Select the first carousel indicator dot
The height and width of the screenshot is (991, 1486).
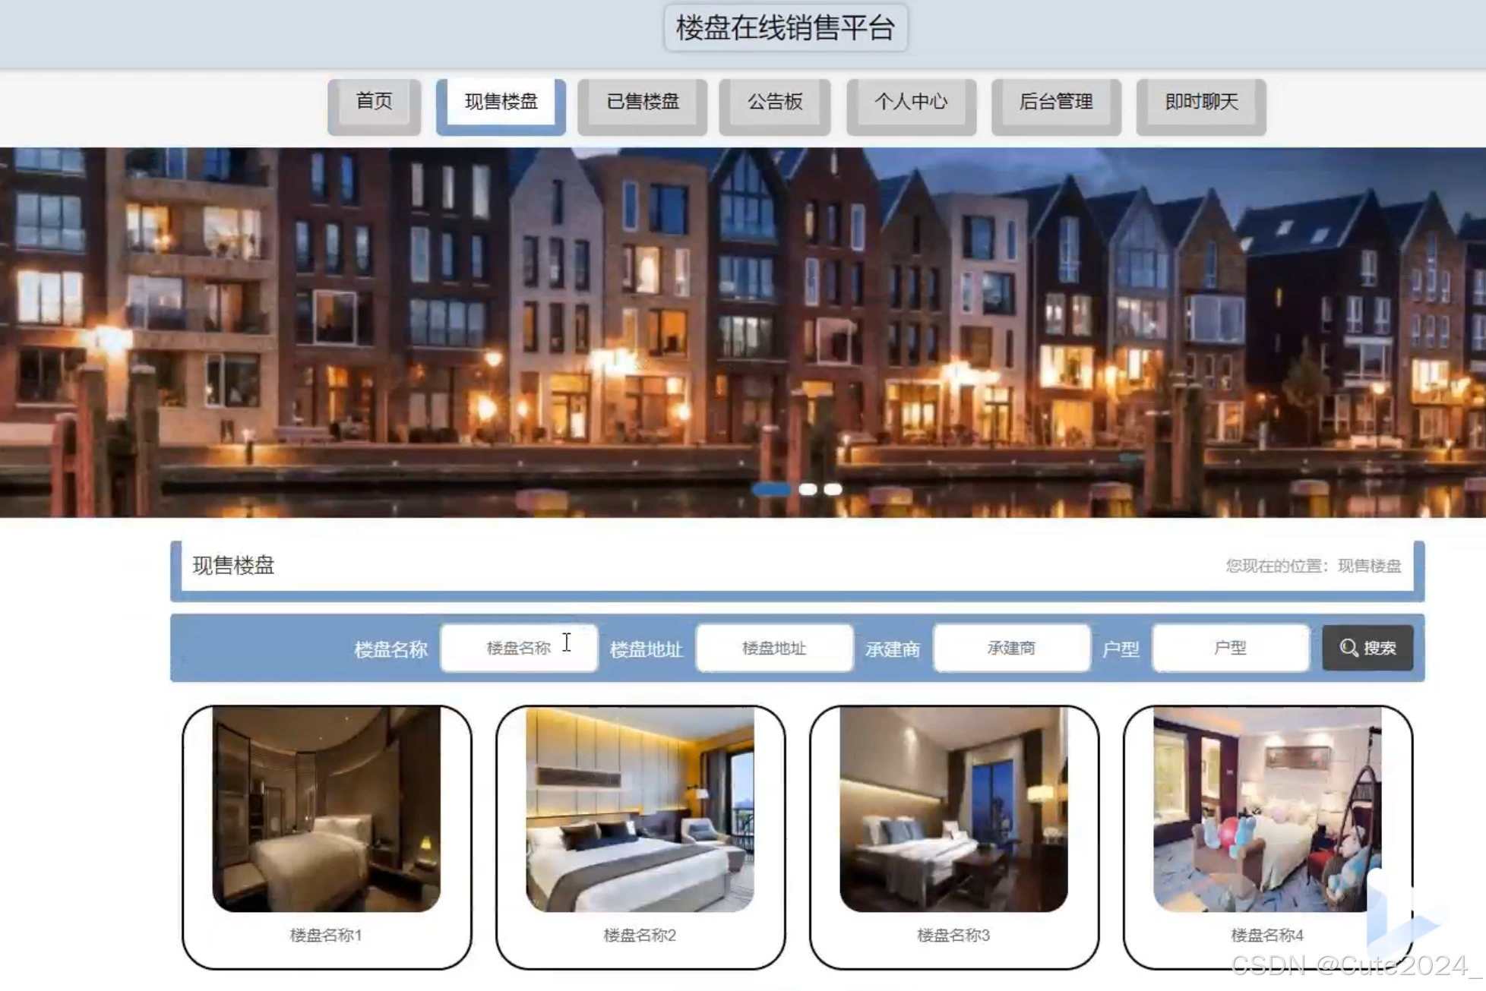(772, 490)
